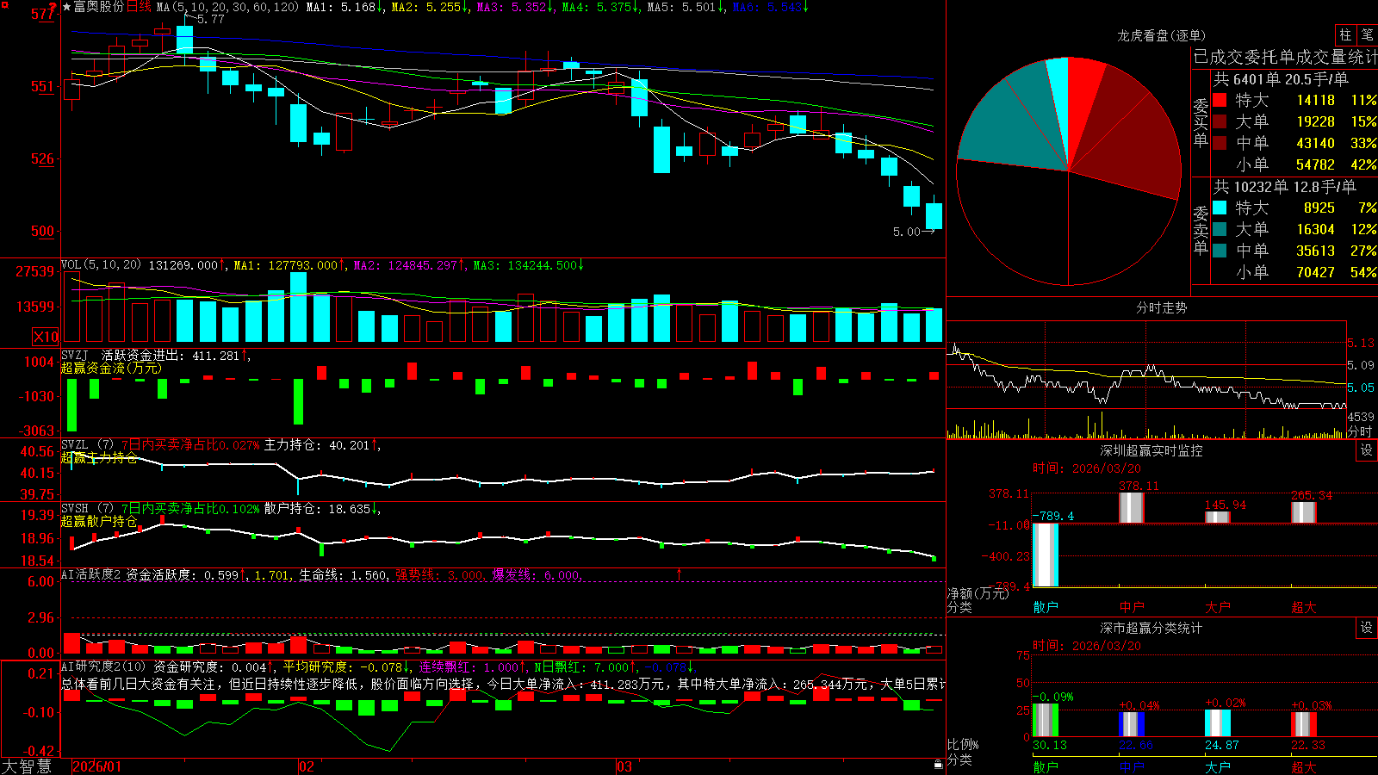Expand the AI研究度2(10) indicator label

coord(103,666)
